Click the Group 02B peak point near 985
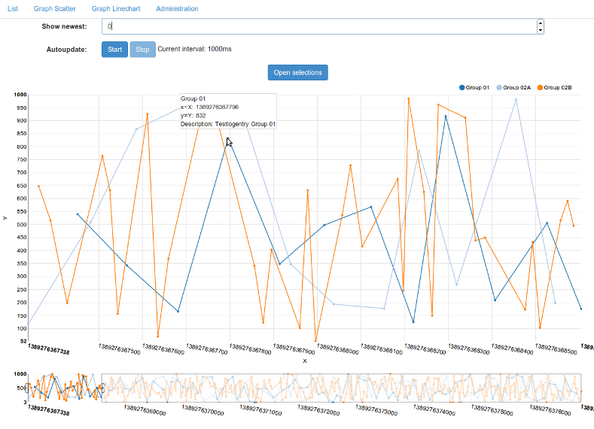594x429 pixels. click(408, 98)
